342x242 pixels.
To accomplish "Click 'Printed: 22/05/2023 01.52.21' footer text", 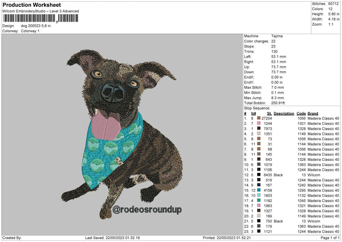I will tap(227, 238).
